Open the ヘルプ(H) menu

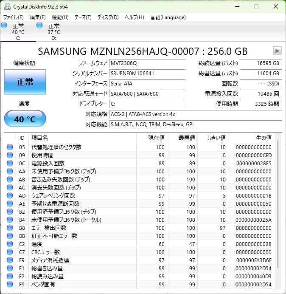[x=135, y=17]
